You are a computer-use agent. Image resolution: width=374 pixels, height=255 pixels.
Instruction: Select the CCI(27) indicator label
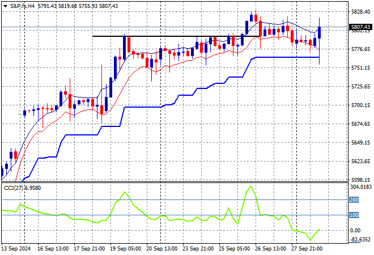coord(14,188)
